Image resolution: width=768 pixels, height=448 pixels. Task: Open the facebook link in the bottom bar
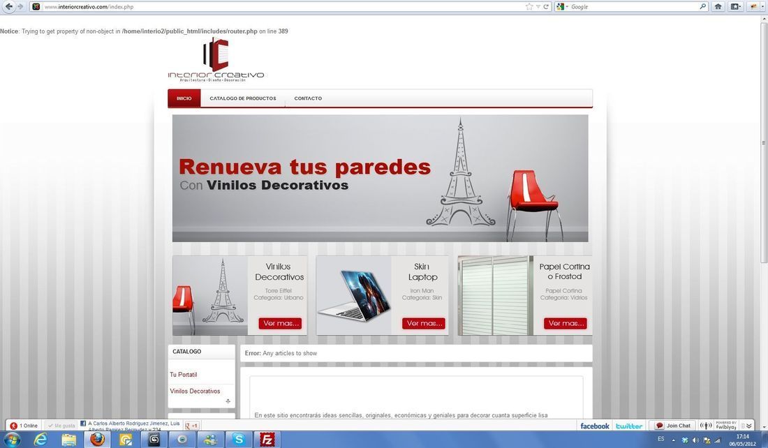[x=595, y=426]
